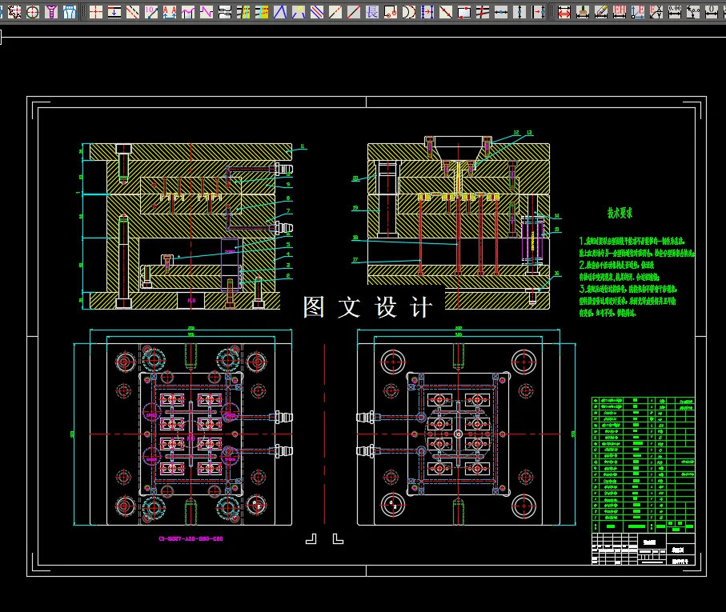Choose the blue and red parallel diagonal lines icon
Viewport: 726px width, 612px height.
pyautogui.click(x=317, y=11)
